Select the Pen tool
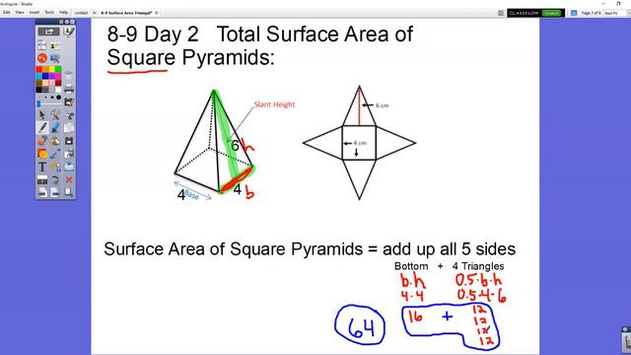The height and width of the screenshot is (355, 631). click(41, 128)
